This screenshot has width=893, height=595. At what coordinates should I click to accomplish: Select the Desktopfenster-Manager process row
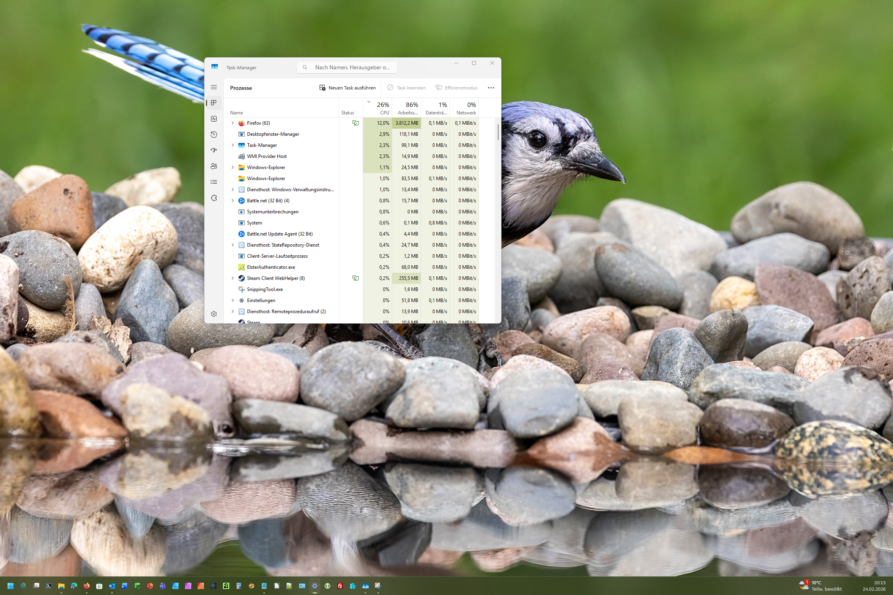(273, 134)
